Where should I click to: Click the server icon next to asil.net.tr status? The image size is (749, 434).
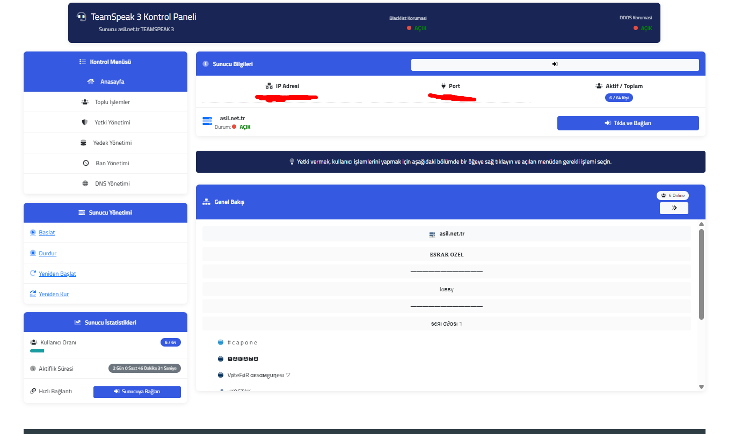coord(207,121)
